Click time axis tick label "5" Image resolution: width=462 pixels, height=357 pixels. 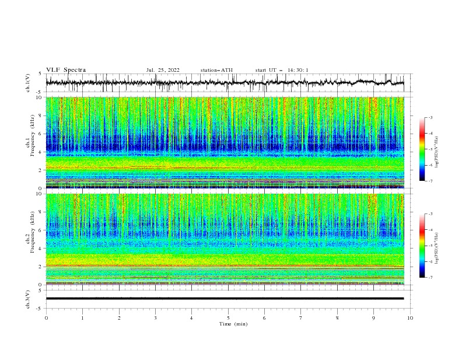[x=228, y=318]
